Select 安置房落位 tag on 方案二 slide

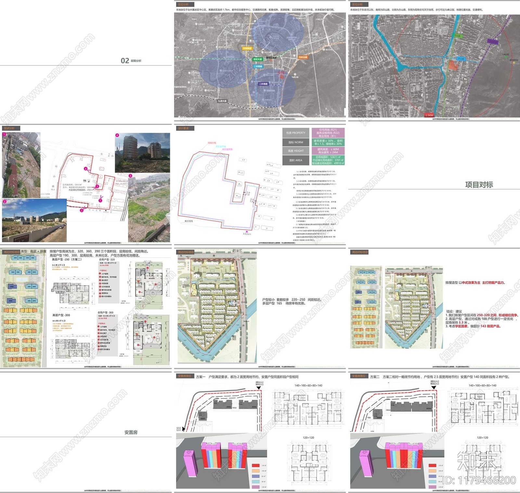tap(359, 376)
